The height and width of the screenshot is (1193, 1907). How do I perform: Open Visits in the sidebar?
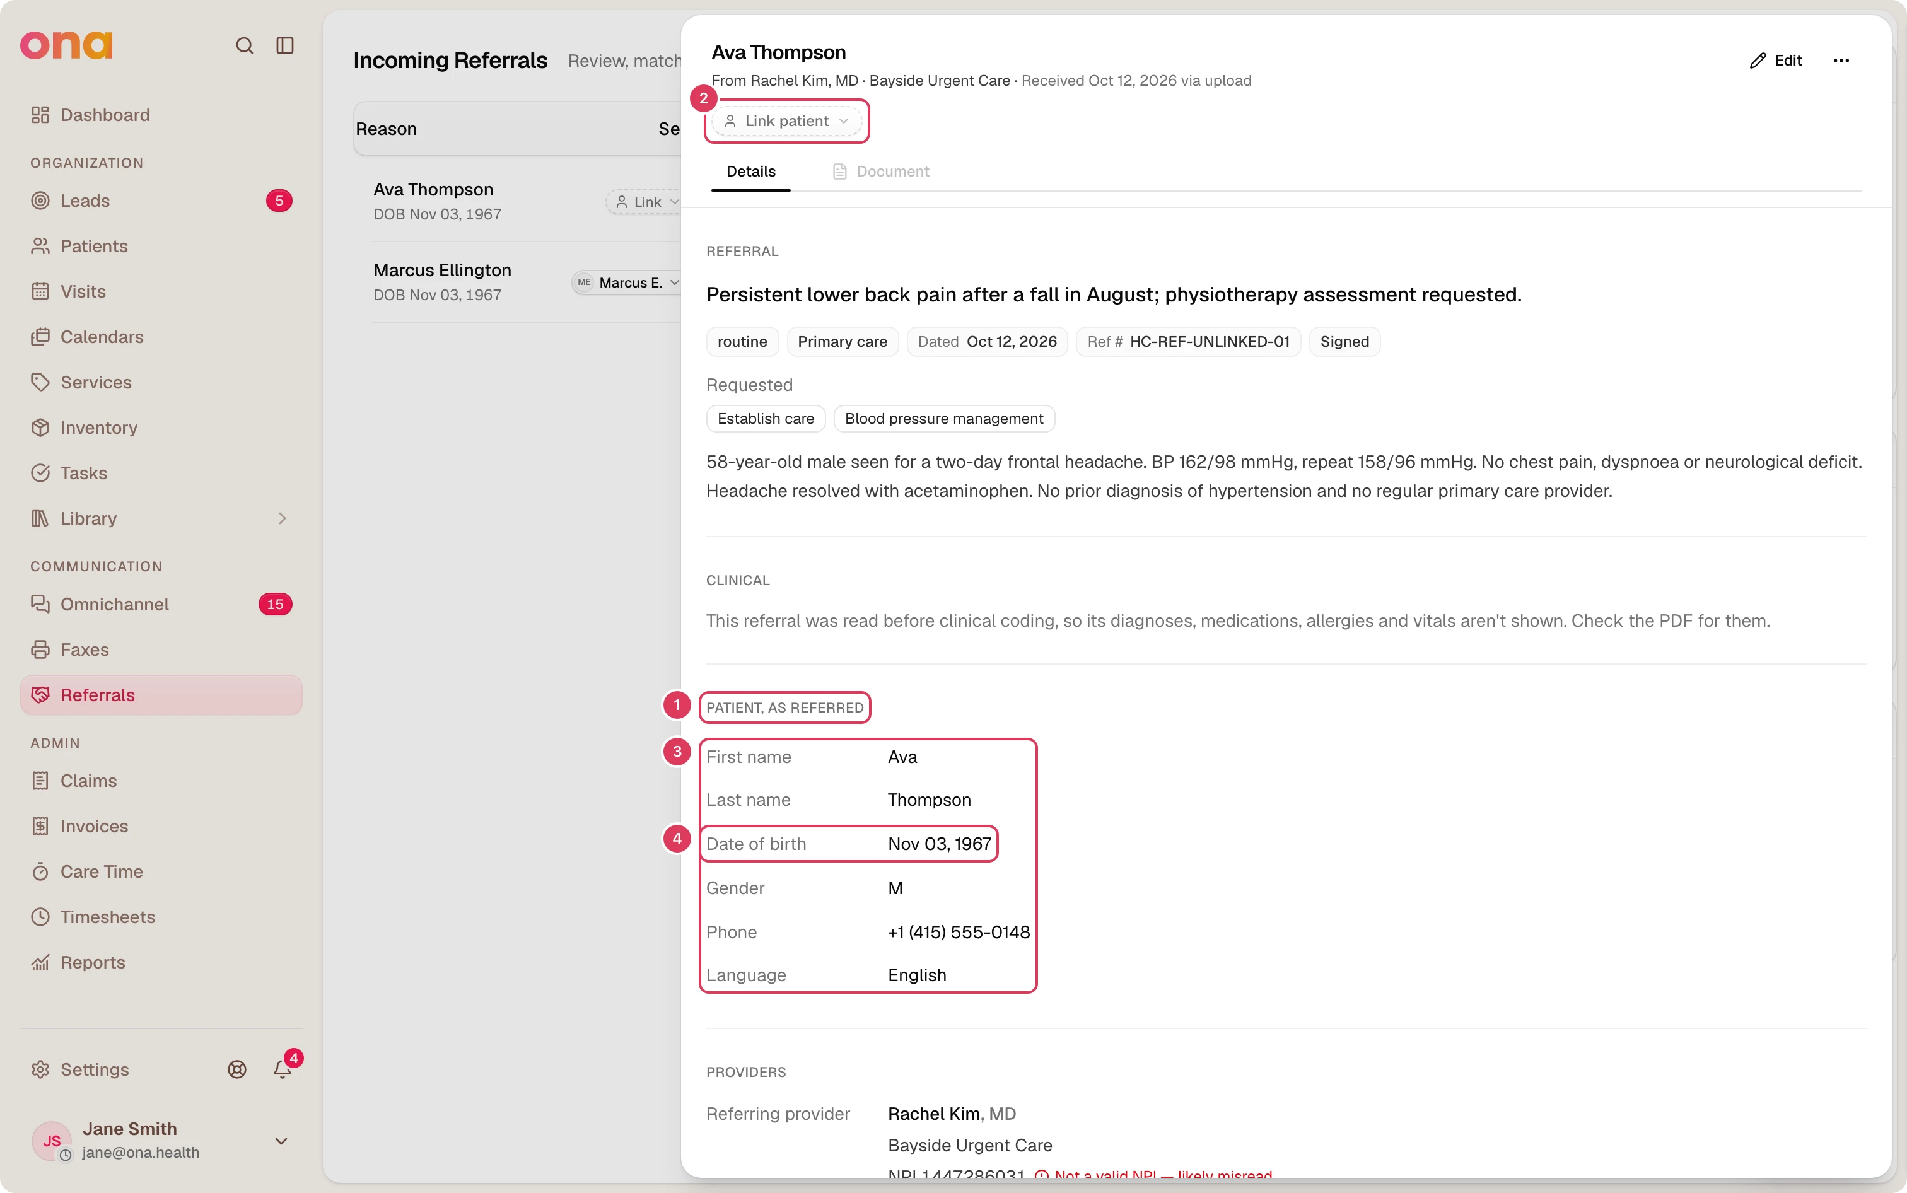(x=161, y=292)
